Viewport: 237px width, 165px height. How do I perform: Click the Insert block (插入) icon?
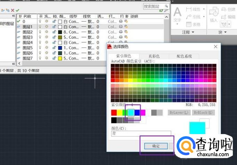[213, 14]
